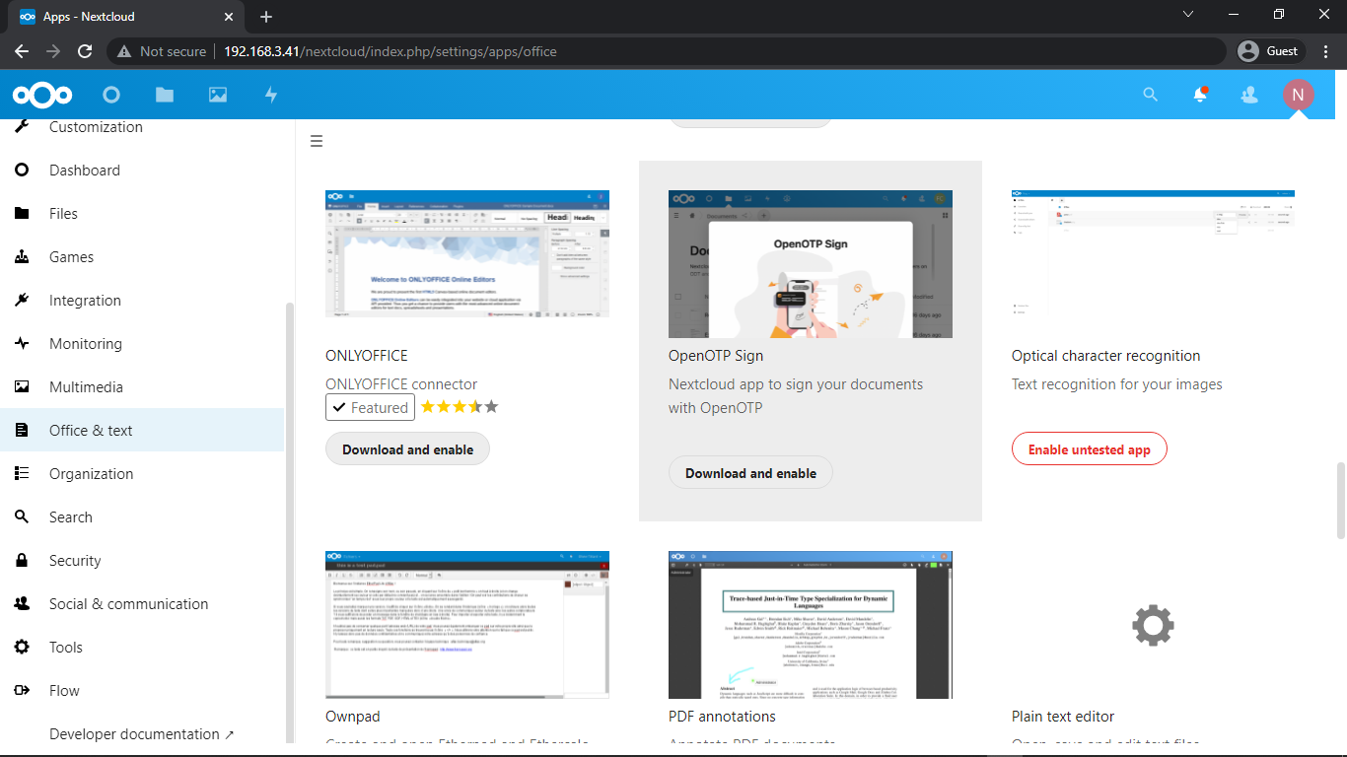Click Plain text editor gear icon
This screenshot has height=757, width=1347.
click(1154, 625)
